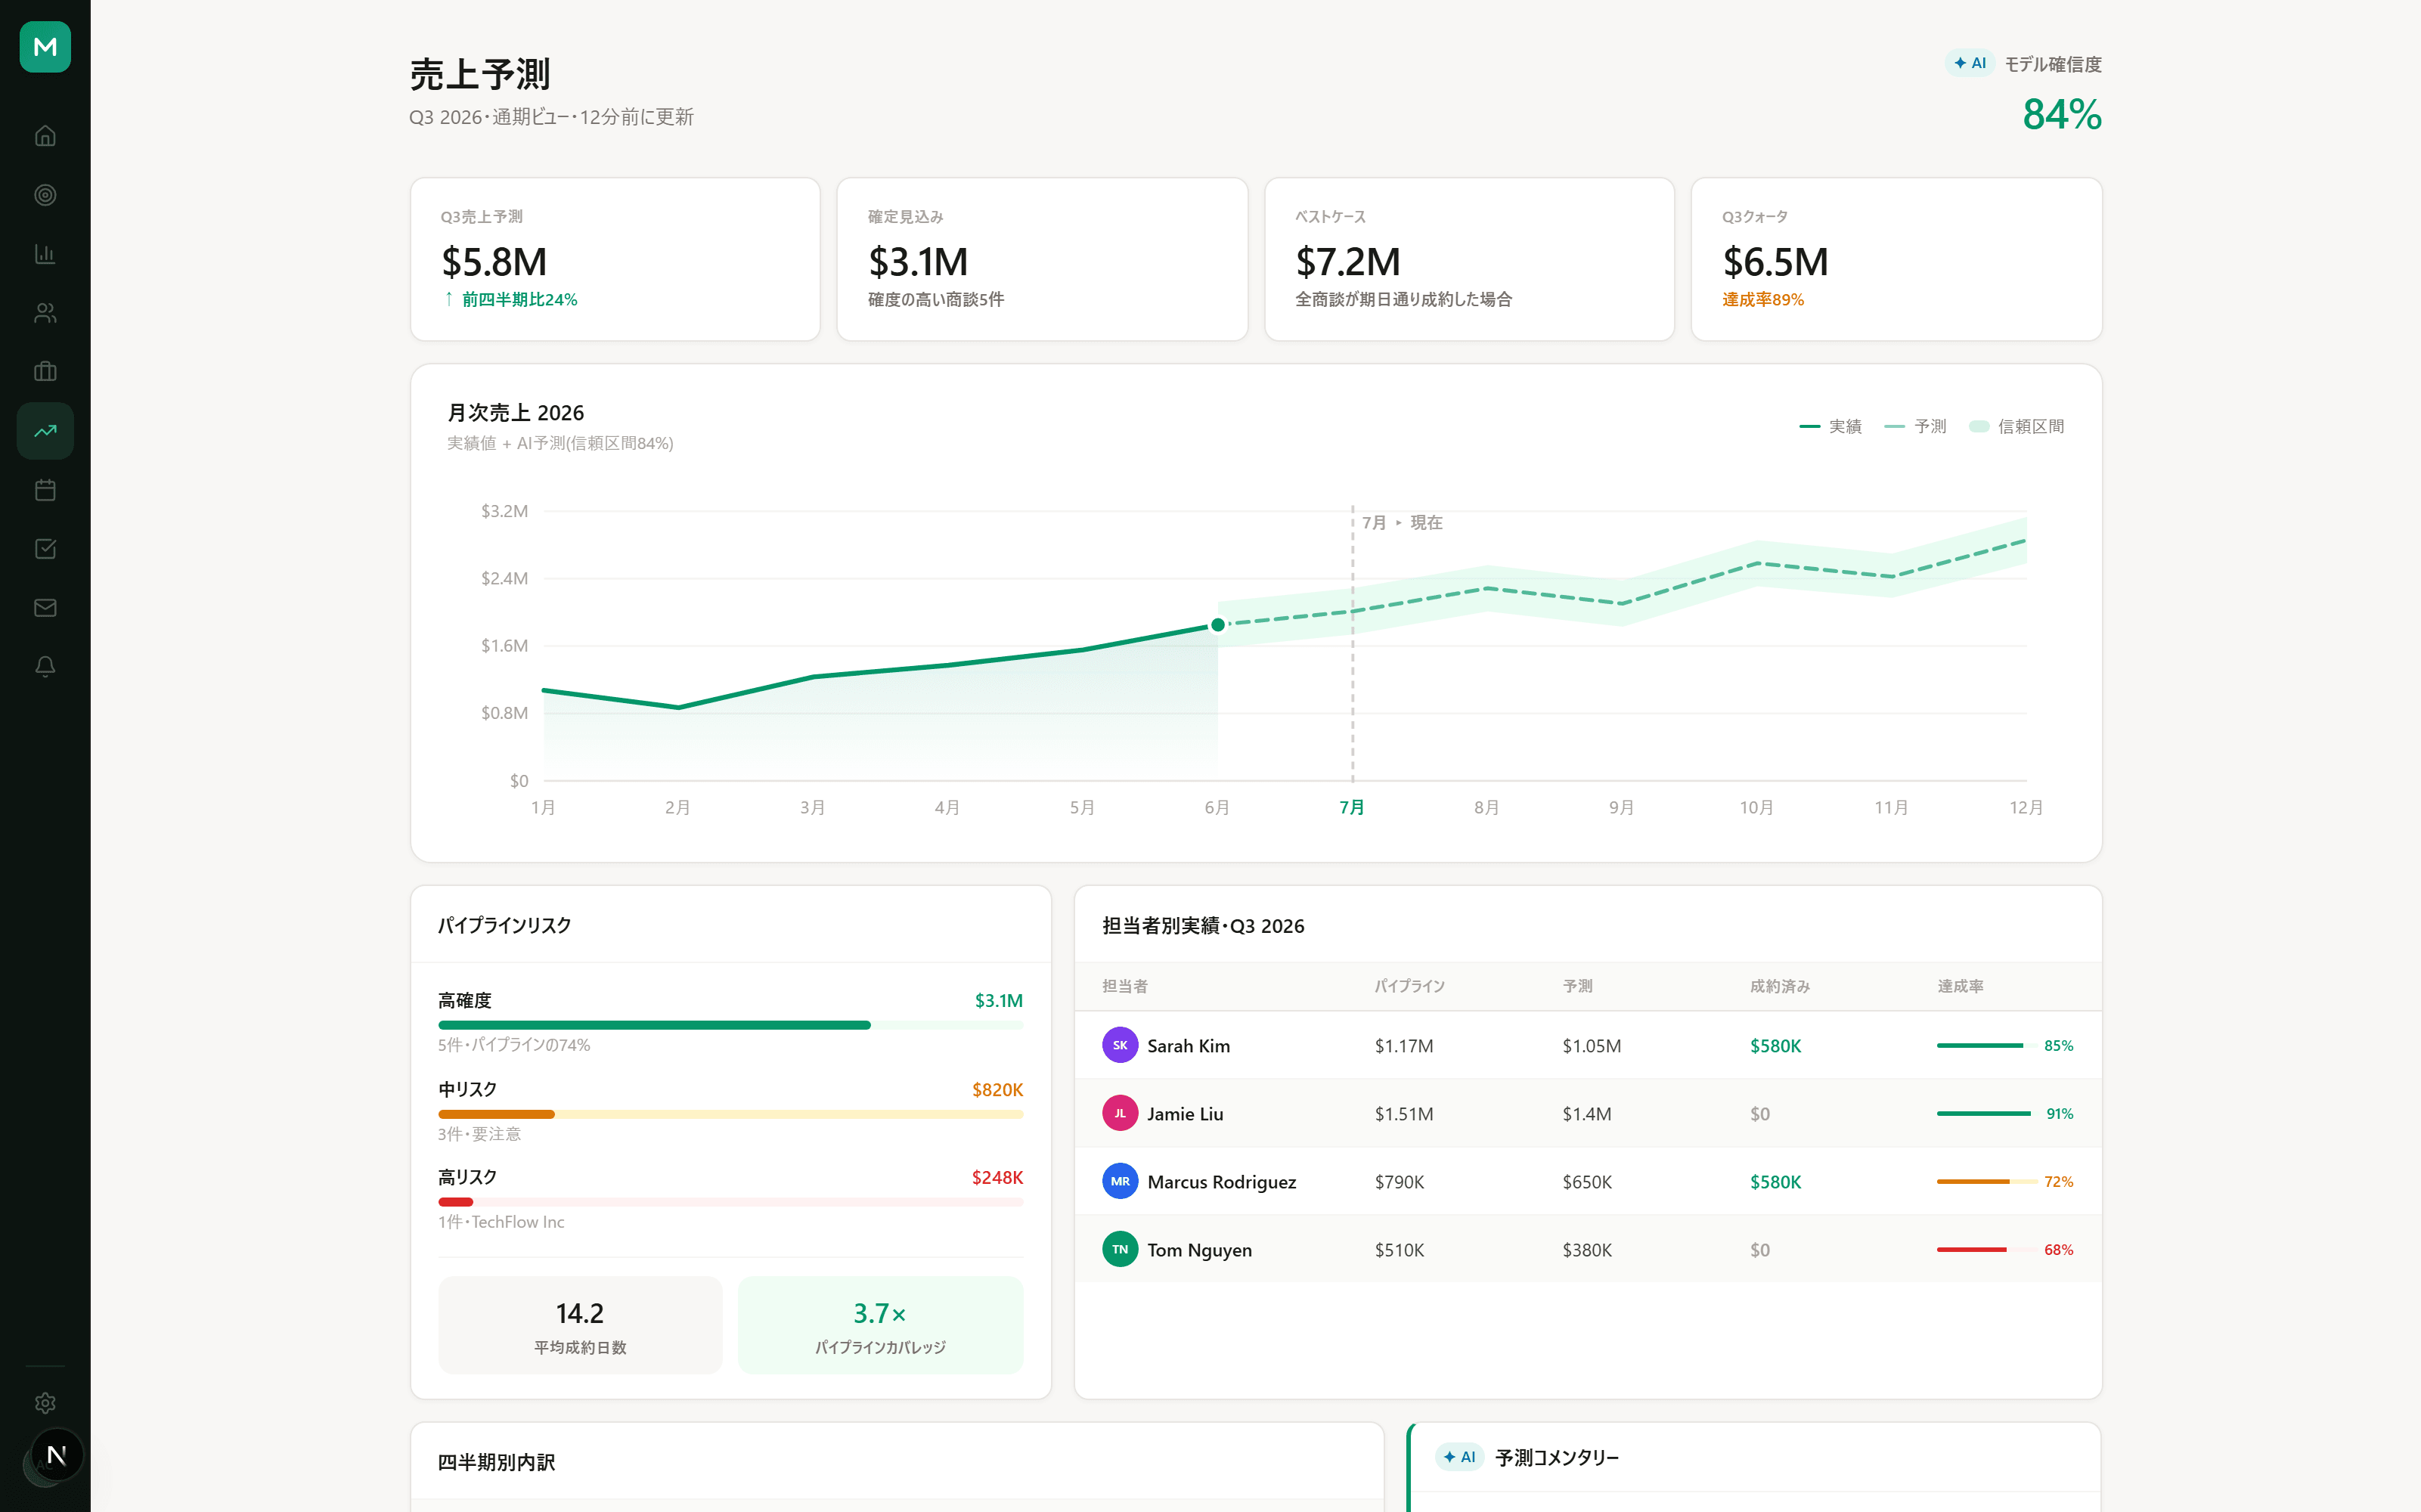
Task: Select the Tom Nguyen name
Action: (x=1200, y=1250)
